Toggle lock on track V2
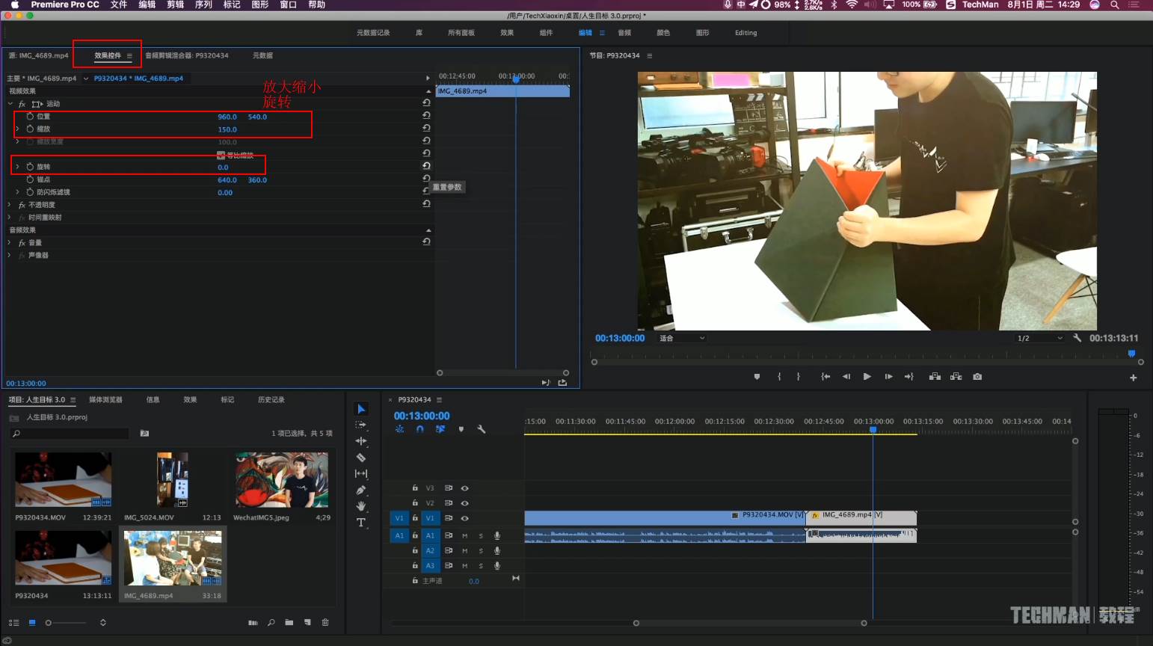This screenshot has height=646, width=1153. coord(415,503)
